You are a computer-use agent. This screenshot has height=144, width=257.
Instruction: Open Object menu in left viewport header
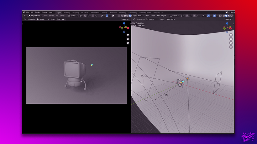click(x=62, y=16)
